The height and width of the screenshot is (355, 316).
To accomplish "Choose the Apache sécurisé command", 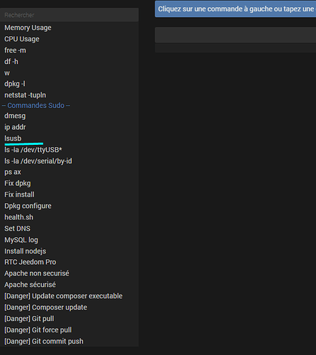I will click(x=30, y=285).
